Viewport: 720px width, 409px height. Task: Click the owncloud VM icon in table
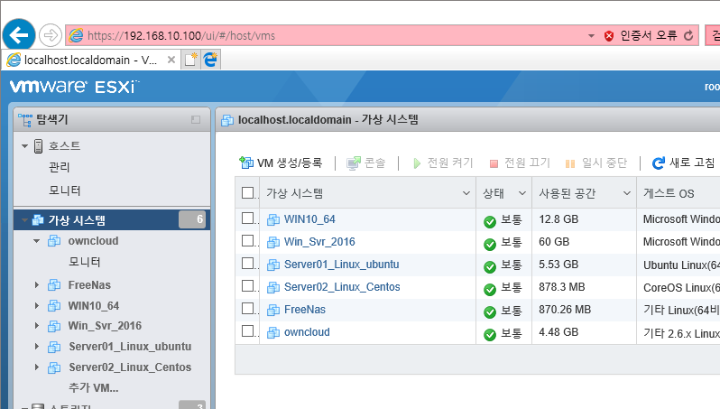coord(273,333)
